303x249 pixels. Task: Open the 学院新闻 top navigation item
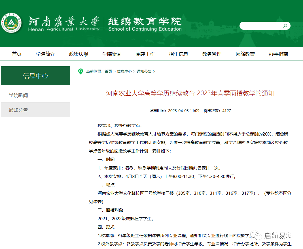pos(112,54)
